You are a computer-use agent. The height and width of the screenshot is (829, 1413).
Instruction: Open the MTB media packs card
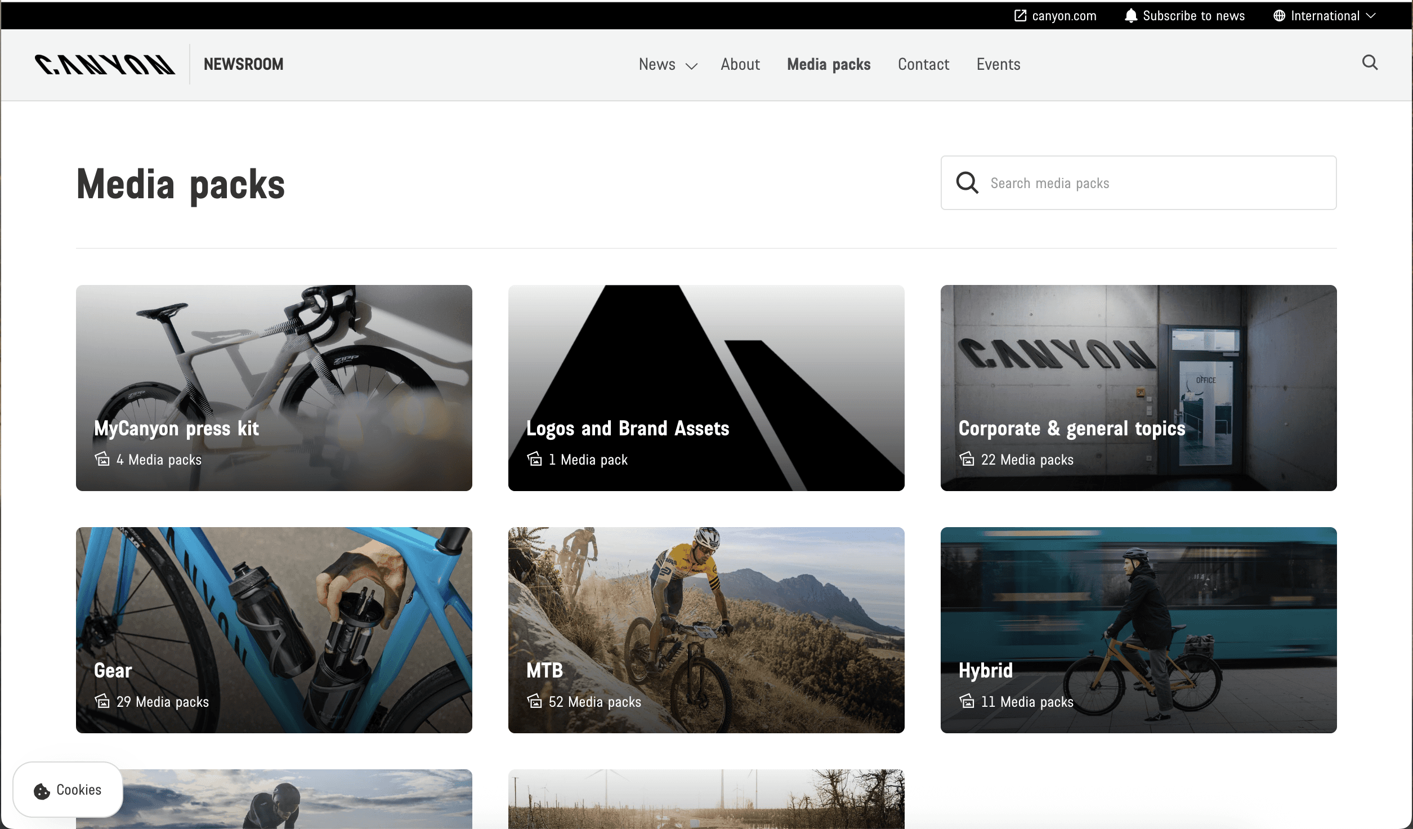click(706, 630)
